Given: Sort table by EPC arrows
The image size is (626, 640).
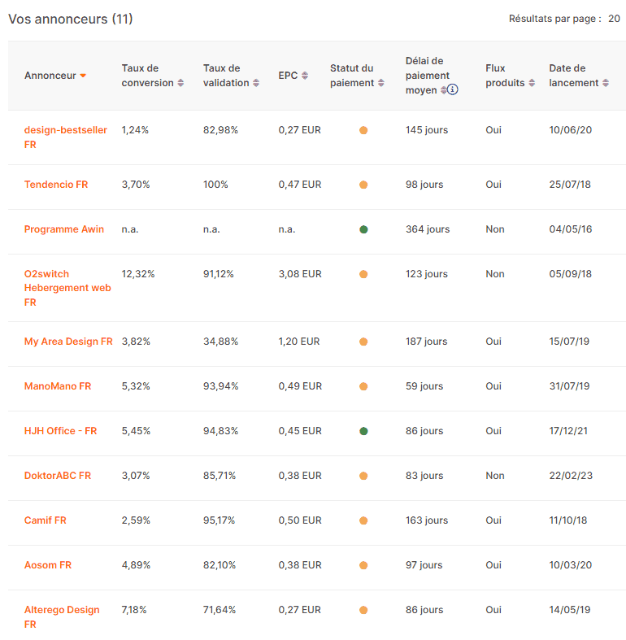Looking at the screenshot, I should point(305,76).
